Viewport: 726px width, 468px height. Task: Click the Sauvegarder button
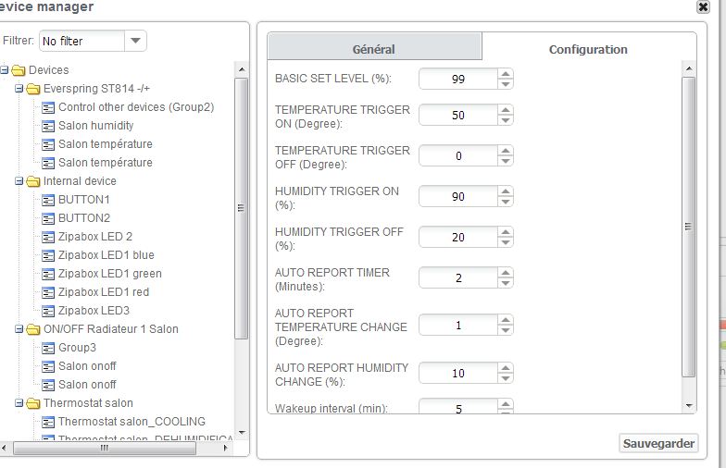click(x=658, y=443)
